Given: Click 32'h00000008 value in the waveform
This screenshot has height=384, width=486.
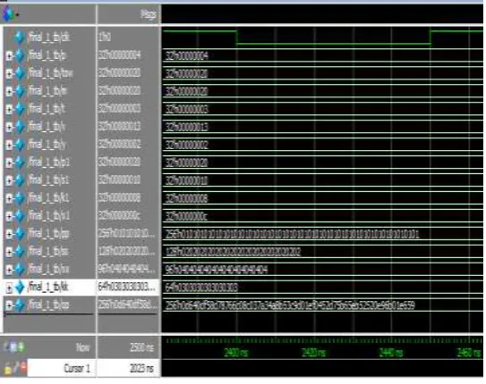Looking at the screenshot, I should tap(186, 198).
